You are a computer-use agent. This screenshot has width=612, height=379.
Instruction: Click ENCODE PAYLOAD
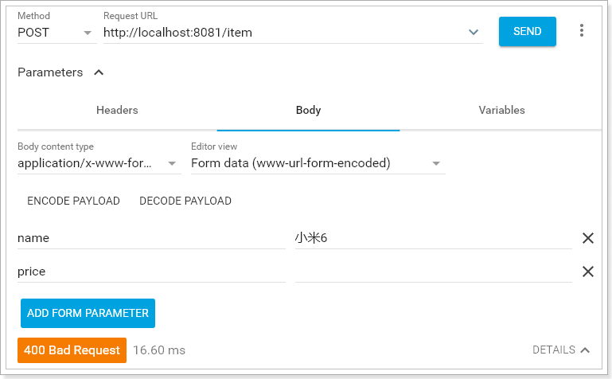tap(73, 201)
